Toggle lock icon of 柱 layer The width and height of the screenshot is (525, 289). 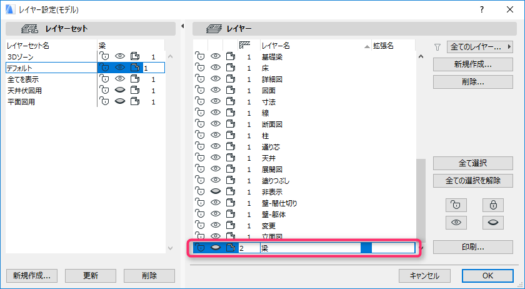point(200,135)
